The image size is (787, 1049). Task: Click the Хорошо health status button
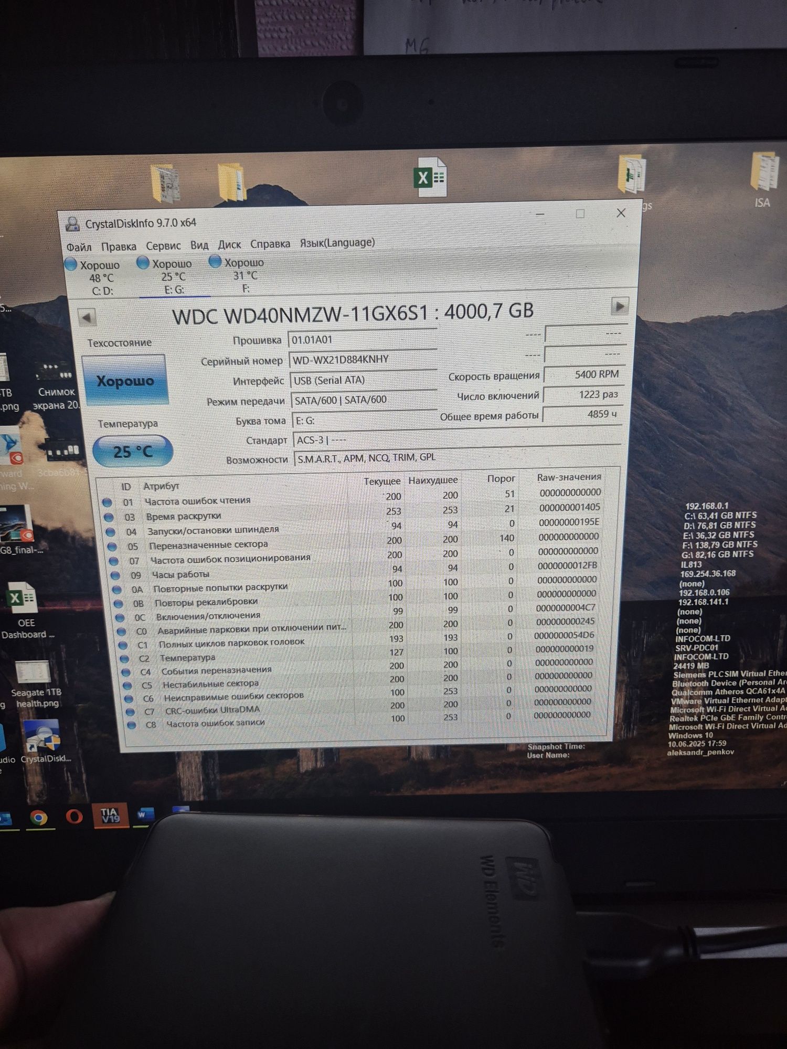(125, 380)
